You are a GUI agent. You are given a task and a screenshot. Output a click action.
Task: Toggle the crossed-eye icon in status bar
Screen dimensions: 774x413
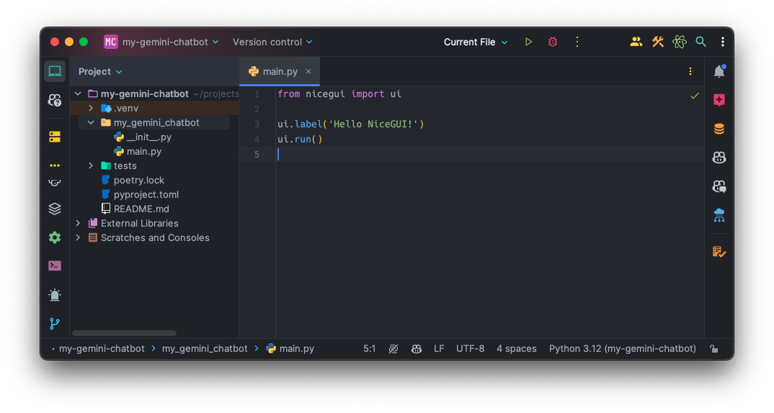393,349
